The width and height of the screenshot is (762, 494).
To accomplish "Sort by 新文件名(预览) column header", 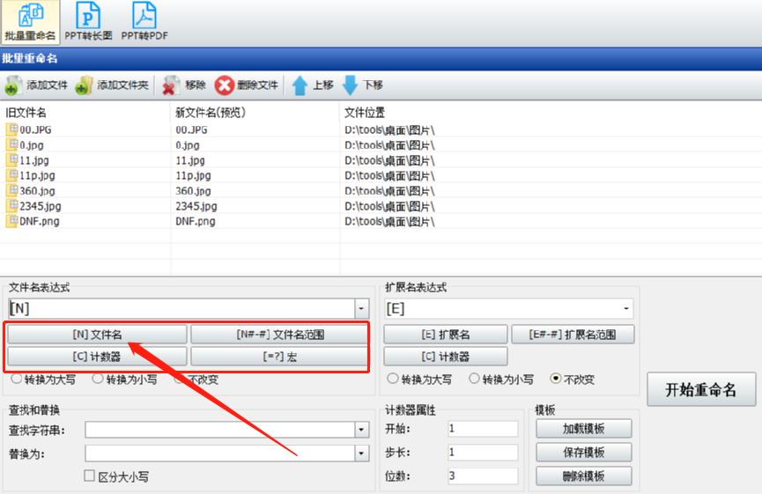I will [x=211, y=113].
